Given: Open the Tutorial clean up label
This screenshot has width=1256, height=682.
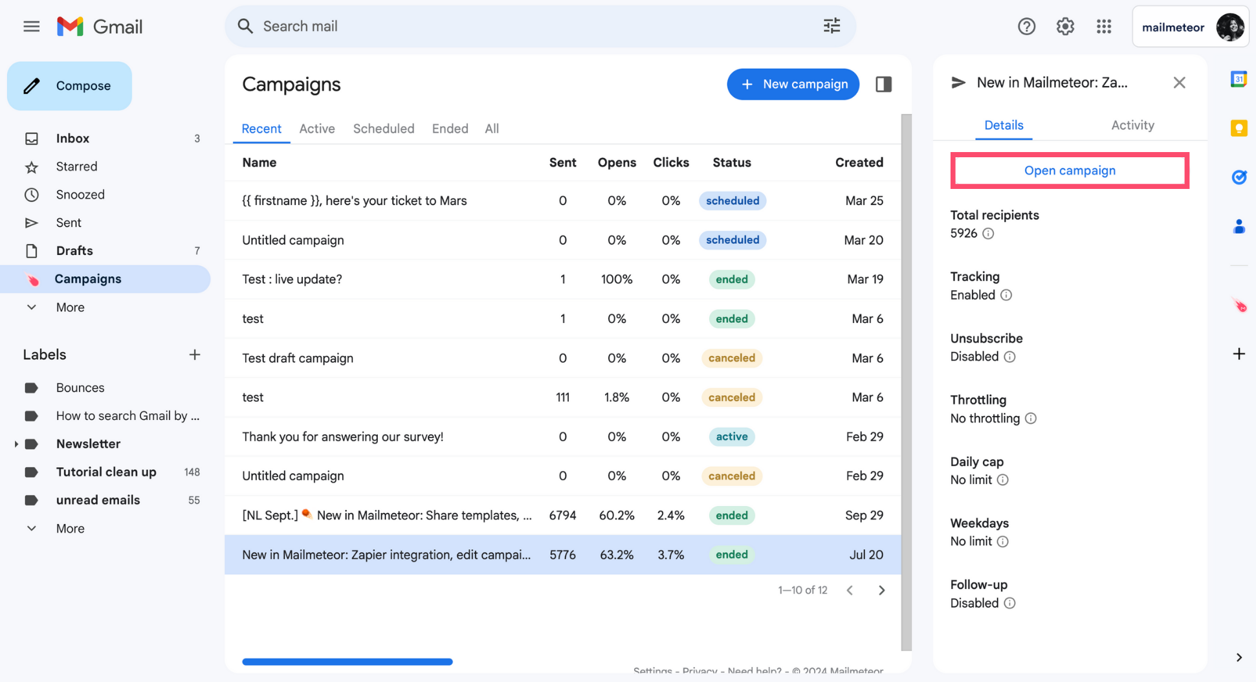Looking at the screenshot, I should coord(105,472).
